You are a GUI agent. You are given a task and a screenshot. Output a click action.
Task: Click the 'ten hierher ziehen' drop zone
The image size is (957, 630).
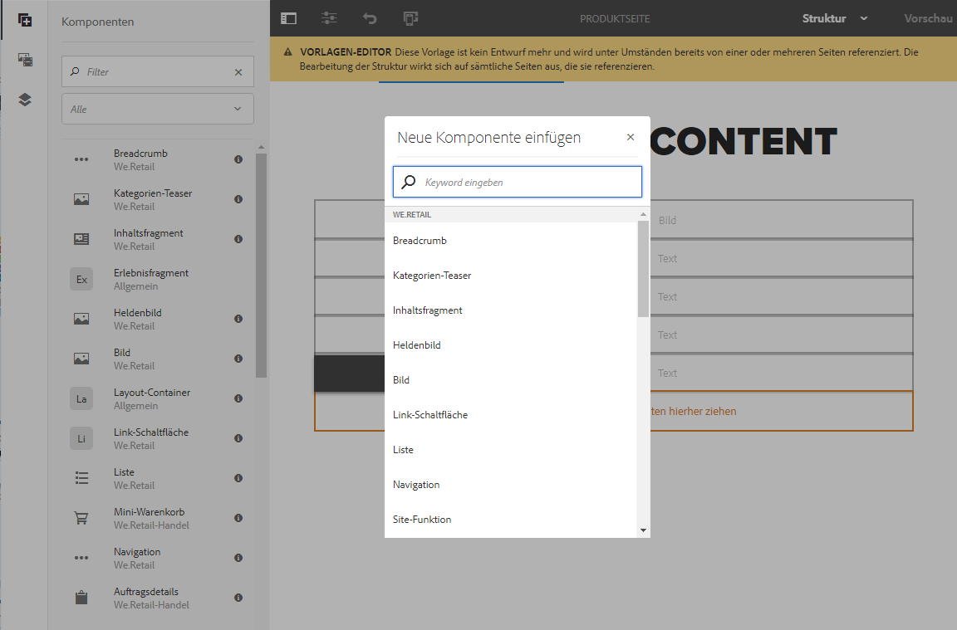click(694, 411)
